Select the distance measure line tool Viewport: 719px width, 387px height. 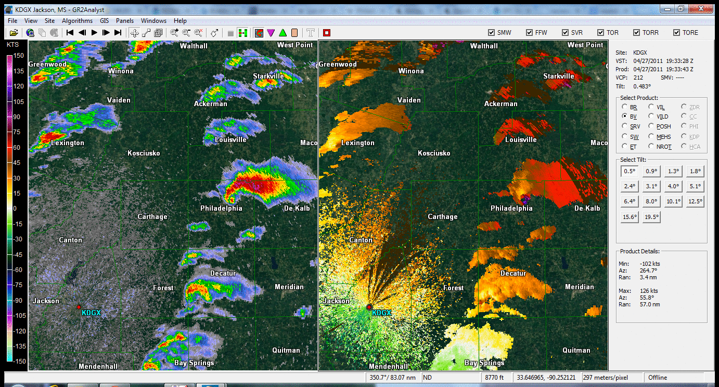146,33
